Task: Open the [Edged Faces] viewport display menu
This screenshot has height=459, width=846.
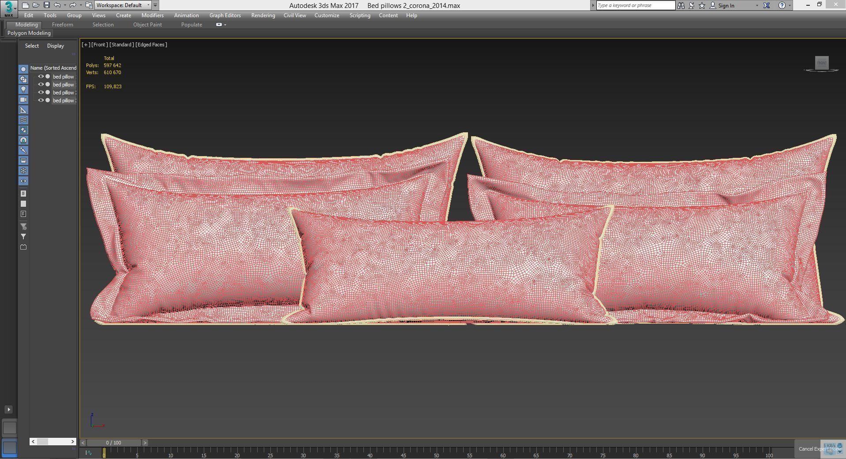Action: [x=151, y=45]
